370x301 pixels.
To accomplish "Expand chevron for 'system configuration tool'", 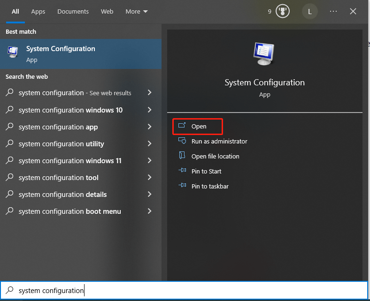I will pos(149,177).
